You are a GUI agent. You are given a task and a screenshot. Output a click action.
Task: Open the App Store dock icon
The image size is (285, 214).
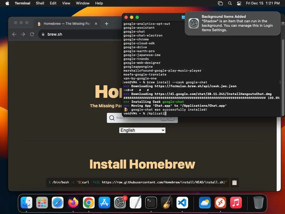pyautogui.click(x=104, y=203)
